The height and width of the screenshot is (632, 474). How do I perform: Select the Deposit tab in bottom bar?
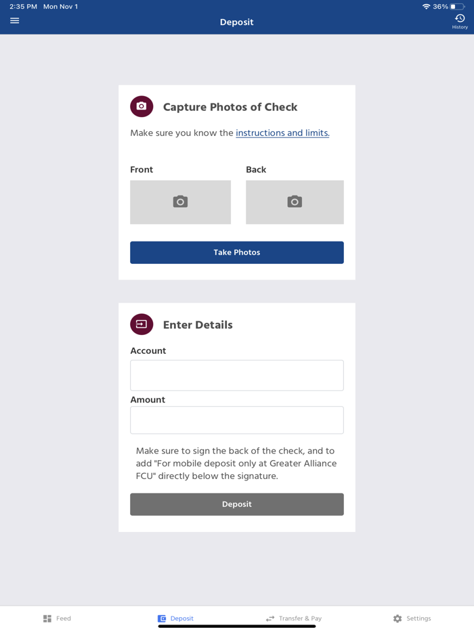pyautogui.click(x=176, y=618)
